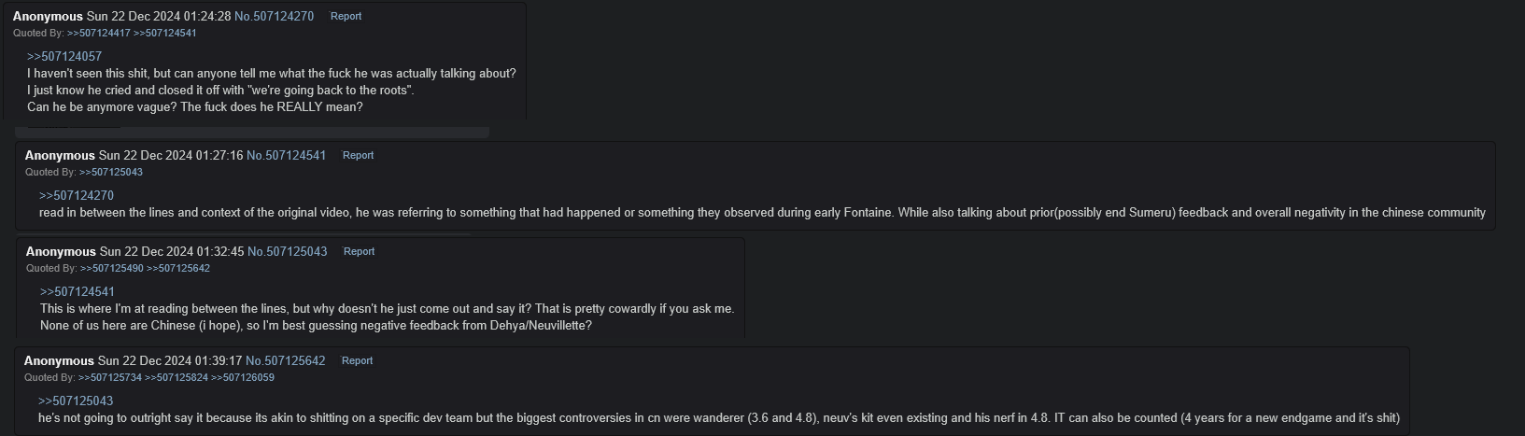Jump to replied post >>507125043 in last post
The image size is (1525, 436).
pyautogui.click(x=76, y=401)
